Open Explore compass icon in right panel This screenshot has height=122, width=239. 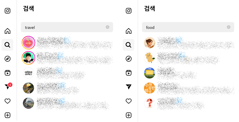click(x=128, y=59)
